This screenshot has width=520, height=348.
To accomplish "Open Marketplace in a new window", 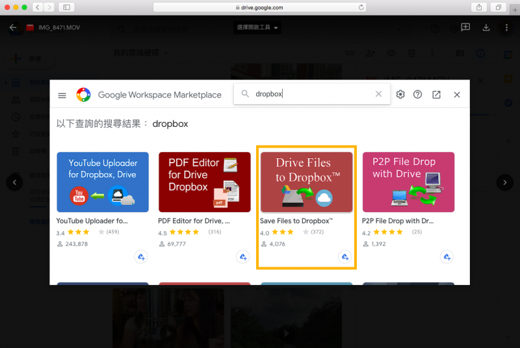I will pos(436,95).
